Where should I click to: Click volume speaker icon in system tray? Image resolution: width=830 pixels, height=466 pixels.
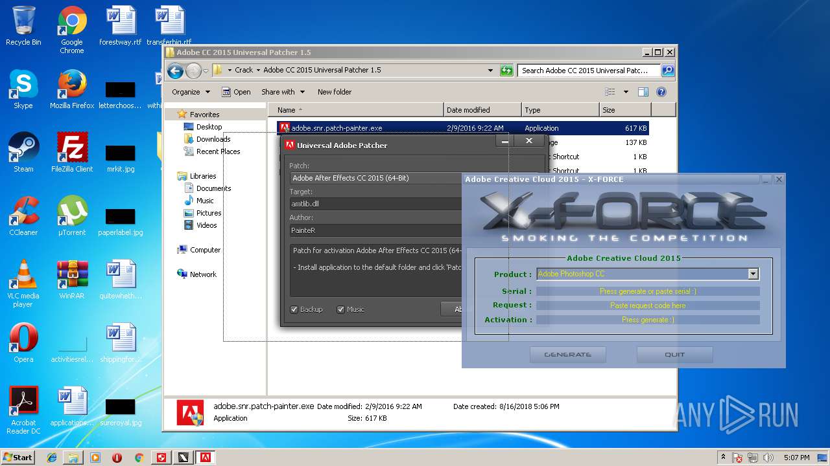click(769, 458)
